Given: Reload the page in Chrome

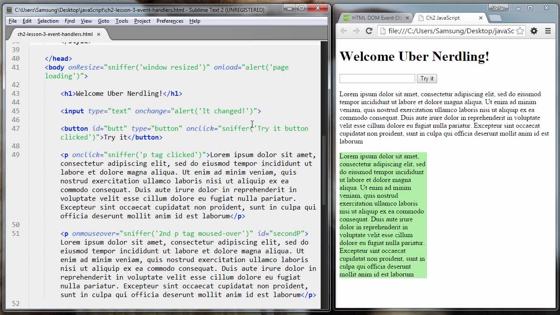Looking at the screenshot, I should point(369,31).
